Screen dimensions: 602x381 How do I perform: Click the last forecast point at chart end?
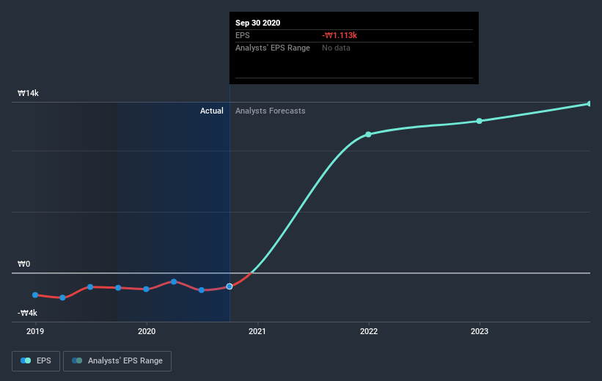coord(590,103)
